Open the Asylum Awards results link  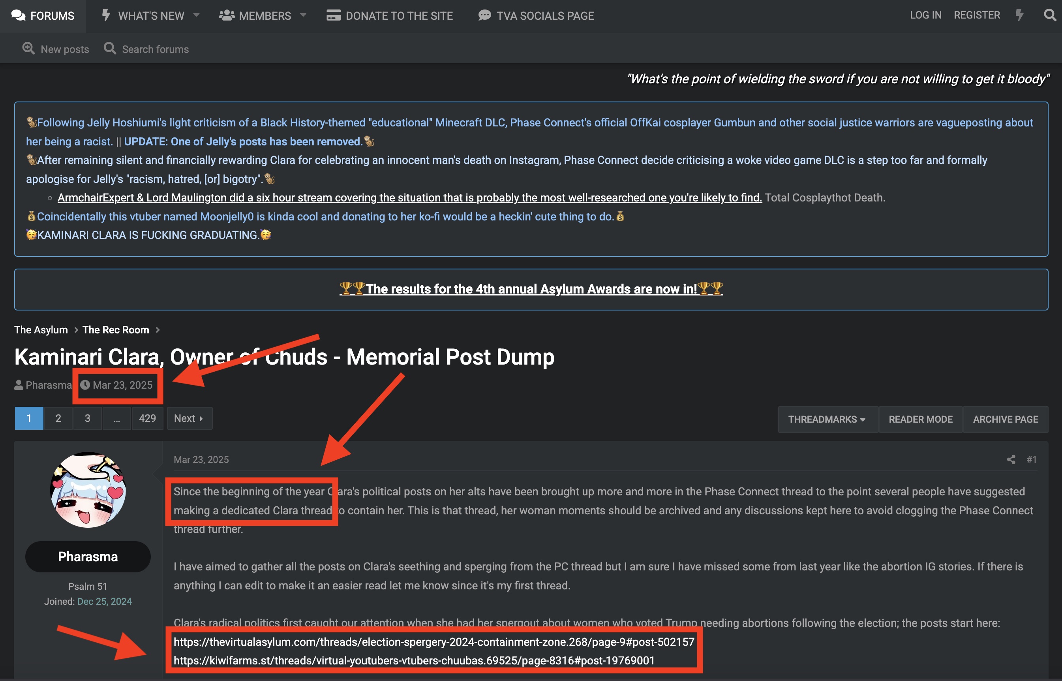(x=531, y=289)
